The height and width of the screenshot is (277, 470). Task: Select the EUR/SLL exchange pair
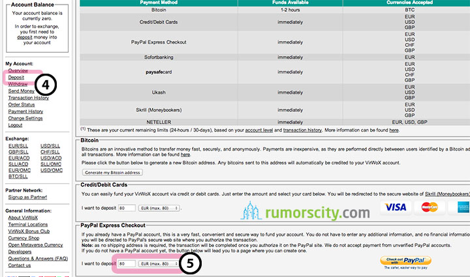click(x=18, y=146)
